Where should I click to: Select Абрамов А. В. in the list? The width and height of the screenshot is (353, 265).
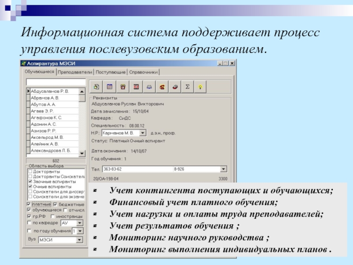point(54,98)
